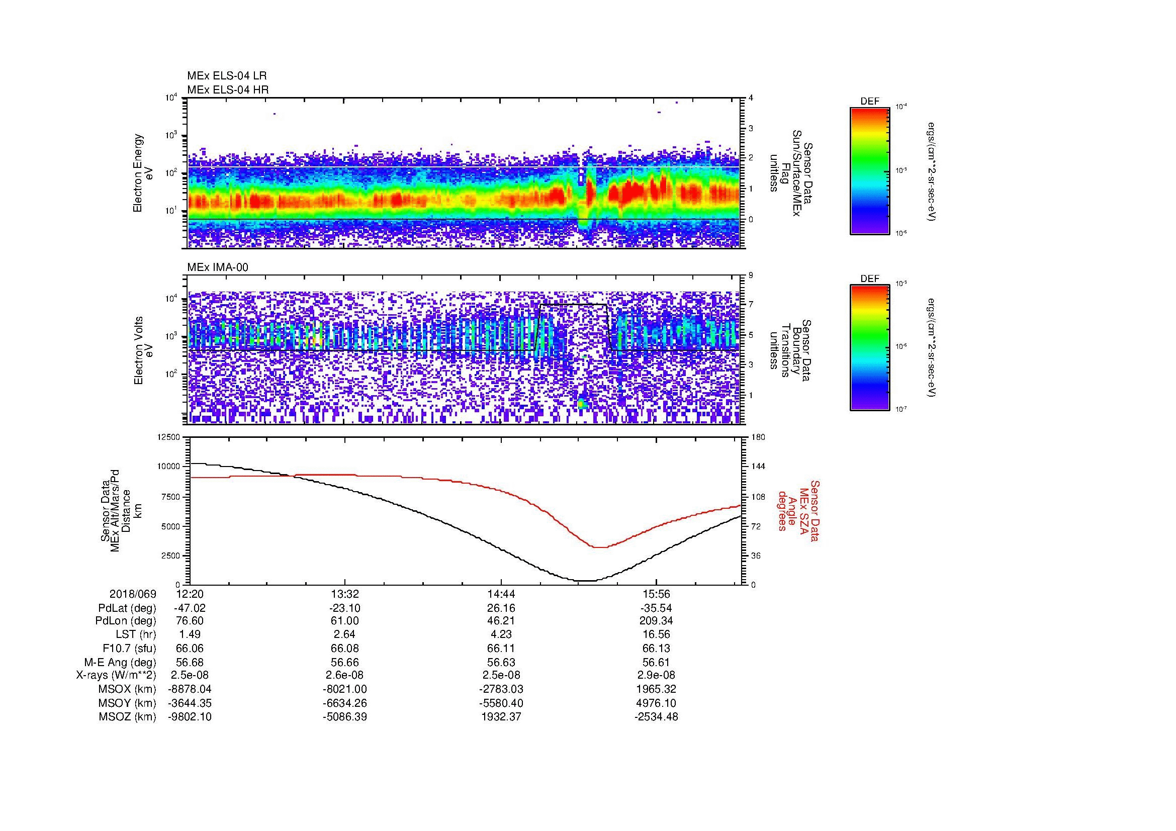Click the 14:44 time tick label
The image size is (1176, 831).
coord(501,594)
